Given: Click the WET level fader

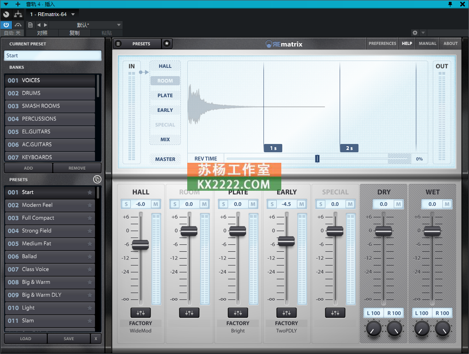Looking at the screenshot, I should point(432,231).
